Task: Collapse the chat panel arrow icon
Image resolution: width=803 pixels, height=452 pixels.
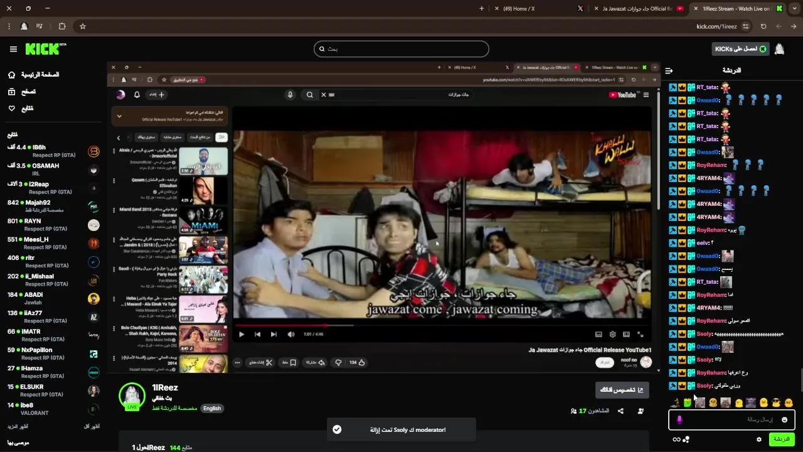Action: click(669, 71)
